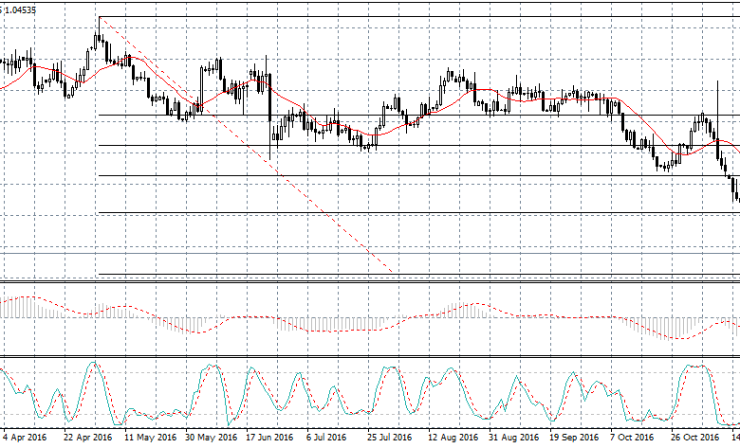Click the 26 Oct 2016 date label
Viewport: 740px width, 448px height.
click(x=693, y=438)
